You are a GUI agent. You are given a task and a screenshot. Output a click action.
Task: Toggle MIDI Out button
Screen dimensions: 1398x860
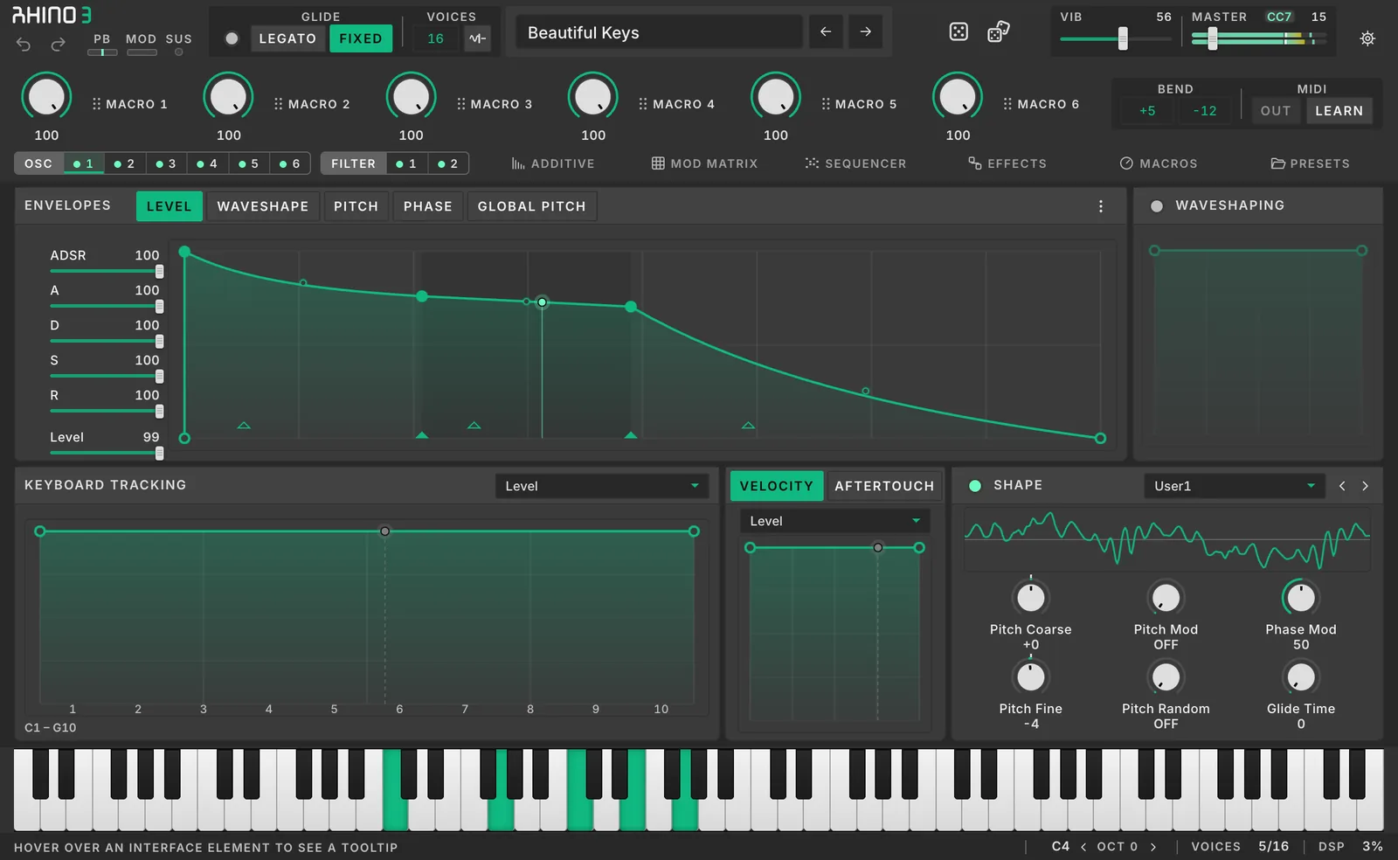point(1276,111)
